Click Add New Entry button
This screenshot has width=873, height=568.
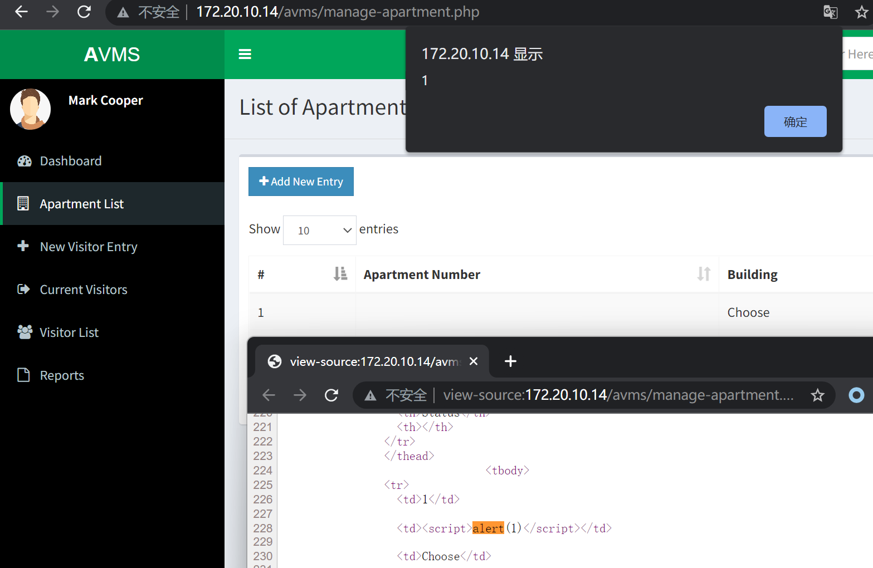pyautogui.click(x=301, y=182)
